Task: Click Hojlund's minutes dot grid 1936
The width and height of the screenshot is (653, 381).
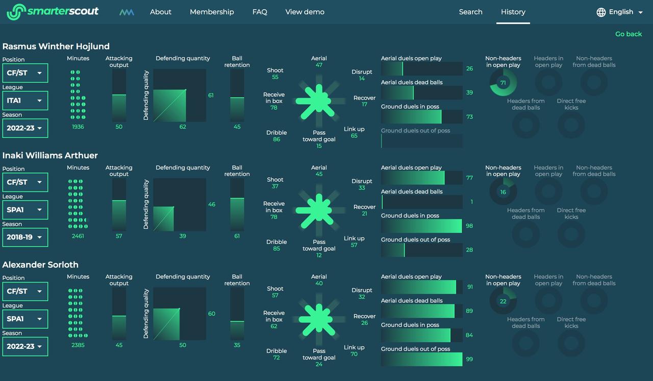Action: click(x=78, y=94)
